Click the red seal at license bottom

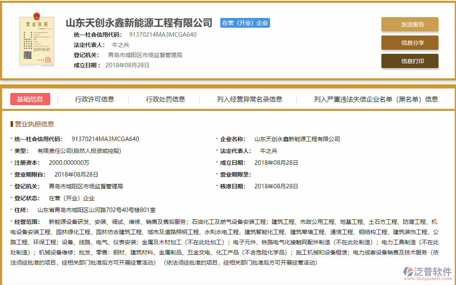tap(48, 60)
